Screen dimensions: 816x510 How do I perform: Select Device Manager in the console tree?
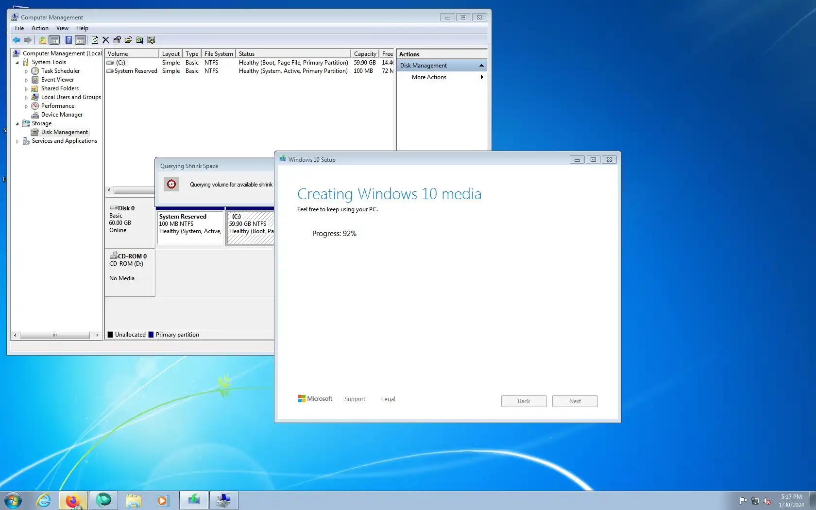pyautogui.click(x=62, y=115)
